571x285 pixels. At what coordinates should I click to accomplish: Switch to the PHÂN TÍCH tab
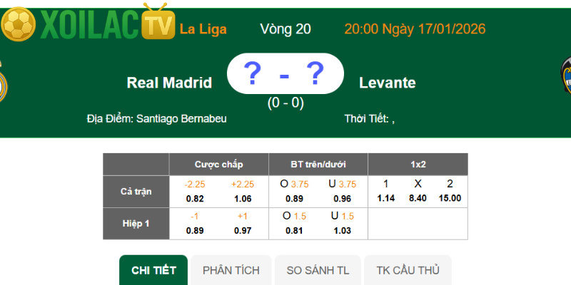click(x=231, y=271)
